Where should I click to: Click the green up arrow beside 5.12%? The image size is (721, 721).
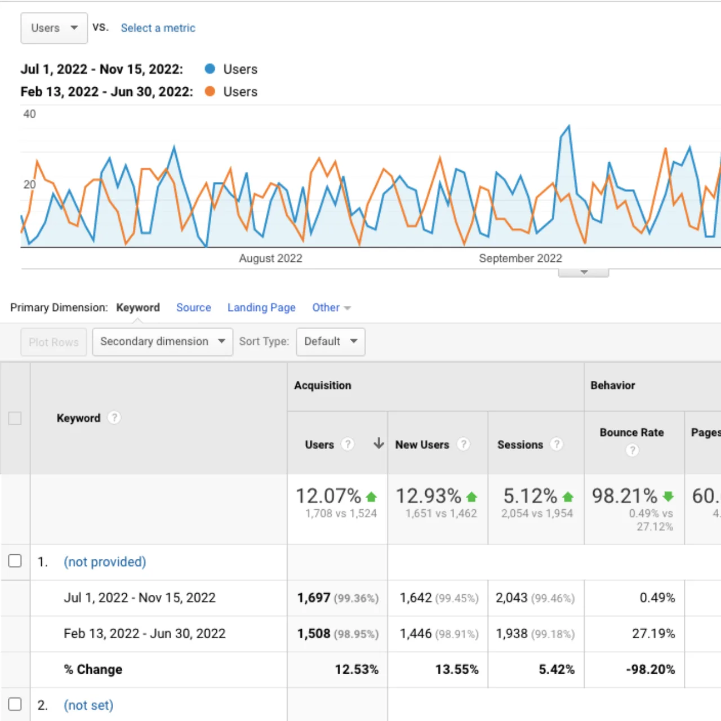tap(568, 497)
